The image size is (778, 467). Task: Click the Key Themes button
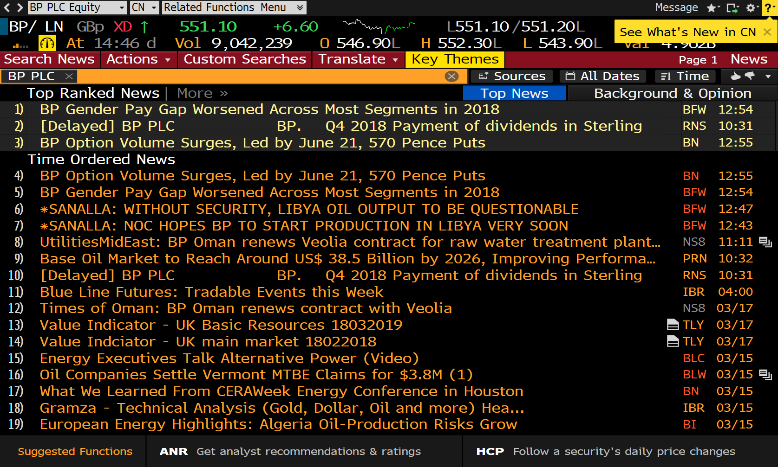[x=455, y=59]
